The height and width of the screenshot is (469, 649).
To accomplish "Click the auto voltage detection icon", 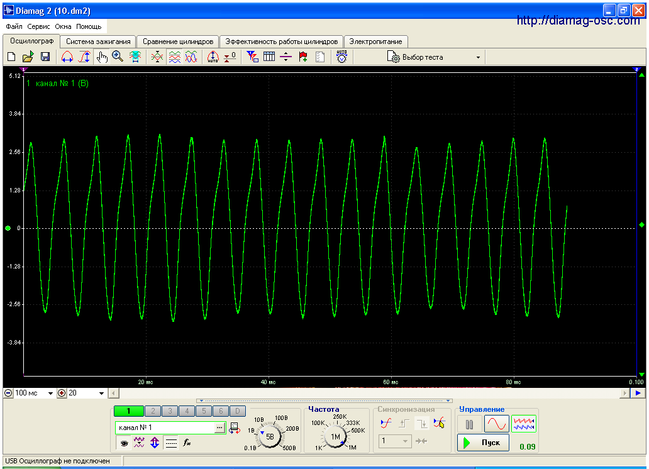I will pos(341,57).
